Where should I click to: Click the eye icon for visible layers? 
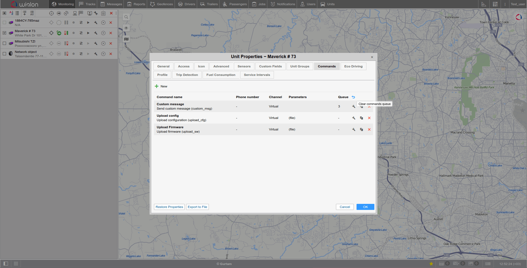(126, 28)
